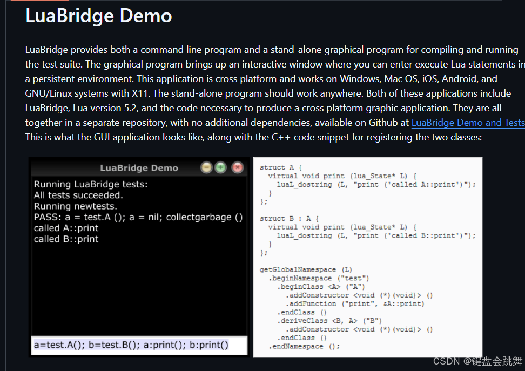
Task: Select the 'called B::print' output line
Action: 66,239
